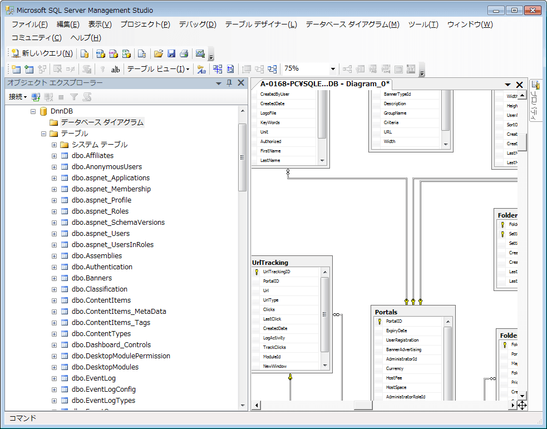547x429 pixels.
Task: Click the Analysis Services DMX query icon
Action: point(114,53)
